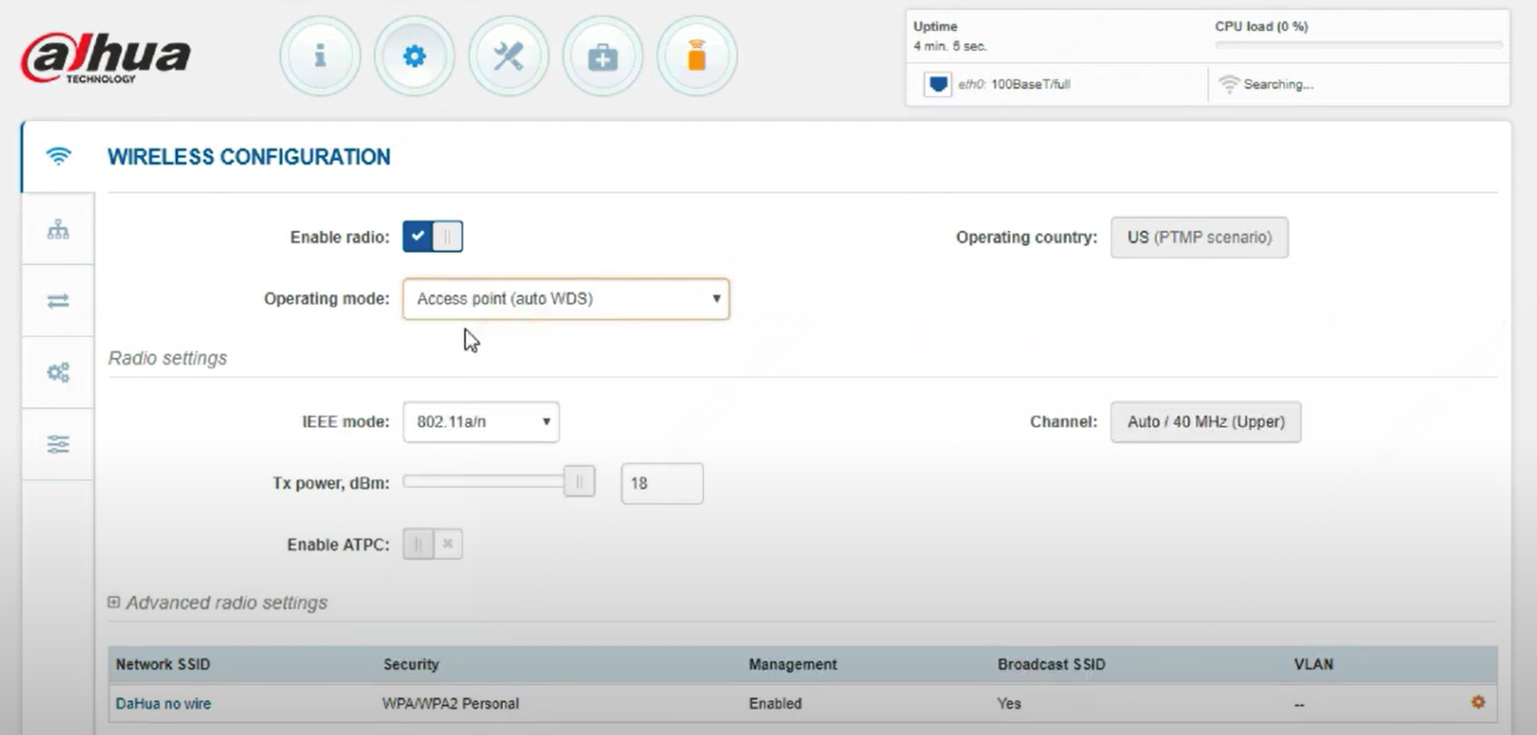1537x735 pixels.
Task: Click the Searching... wireless status text
Action: click(1278, 85)
